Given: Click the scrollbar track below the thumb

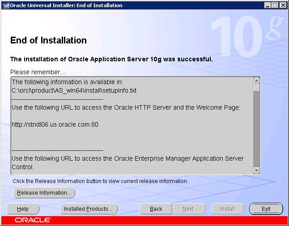Looking at the screenshot, I should tap(256, 129).
